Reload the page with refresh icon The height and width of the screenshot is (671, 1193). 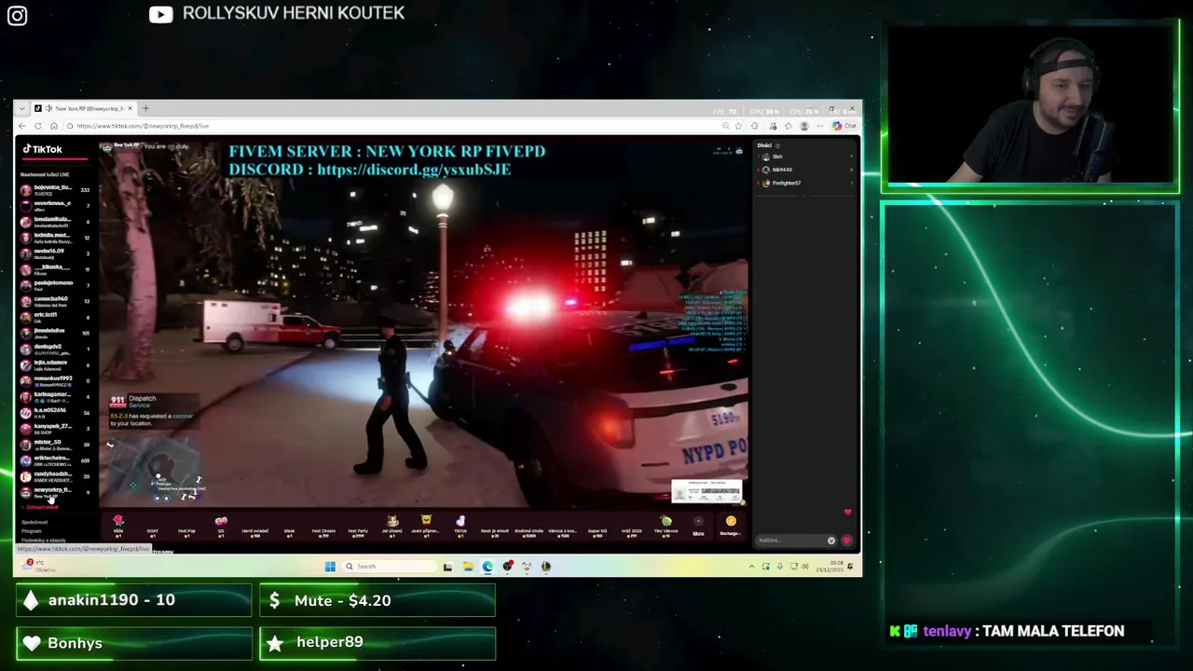[38, 126]
